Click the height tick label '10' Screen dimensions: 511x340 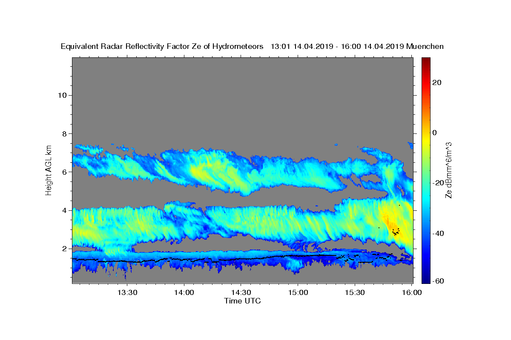[62, 95]
